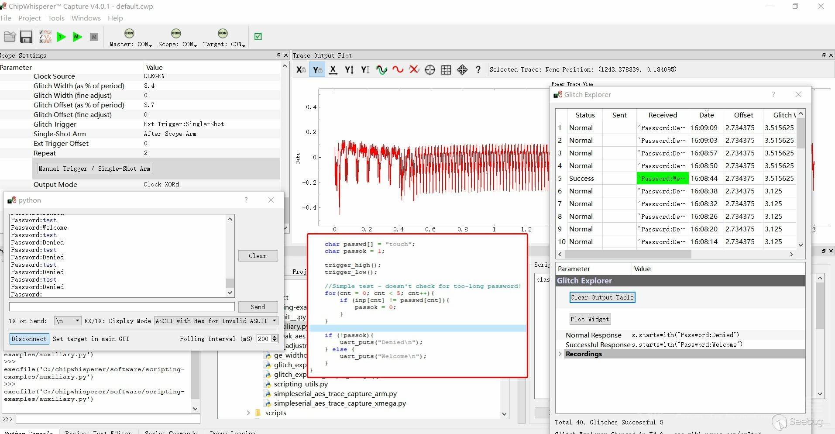Expand the scripts folder
Image resolution: width=835 pixels, height=434 pixels.
click(x=248, y=413)
